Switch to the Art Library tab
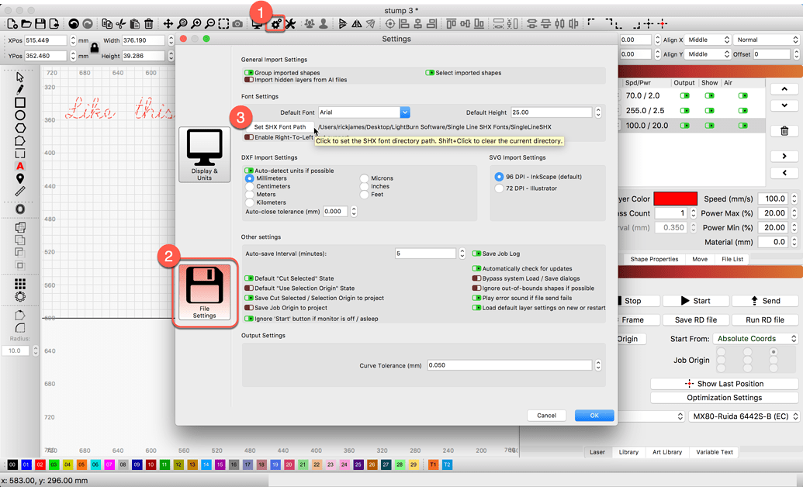The width and height of the screenshot is (803, 487). pyautogui.click(x=667, y=452)
